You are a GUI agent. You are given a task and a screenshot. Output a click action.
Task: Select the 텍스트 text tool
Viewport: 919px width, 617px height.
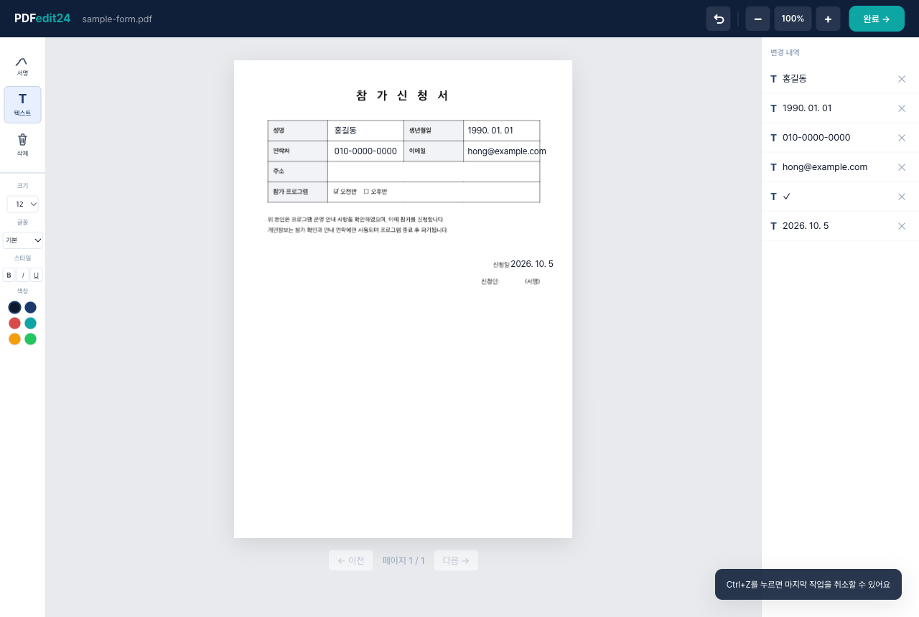click(x=22, y=105)
